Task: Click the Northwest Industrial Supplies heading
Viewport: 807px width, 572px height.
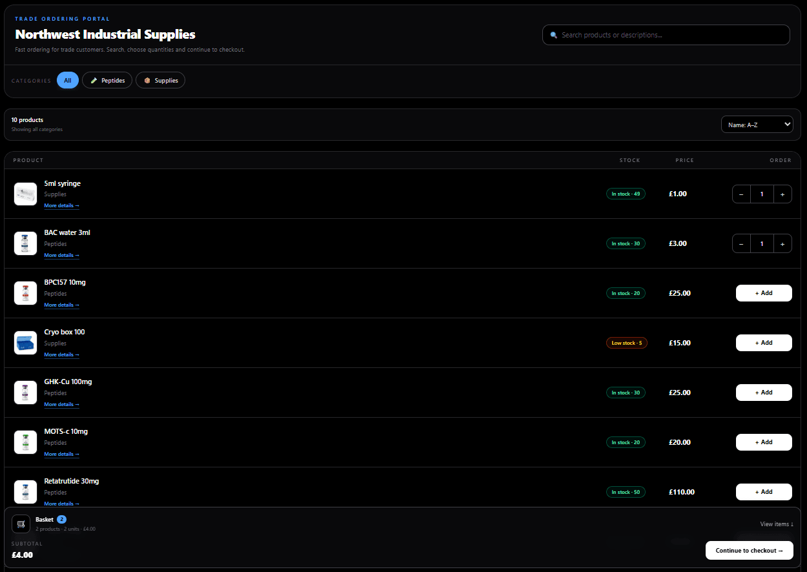Action: (x=105, y=34)
